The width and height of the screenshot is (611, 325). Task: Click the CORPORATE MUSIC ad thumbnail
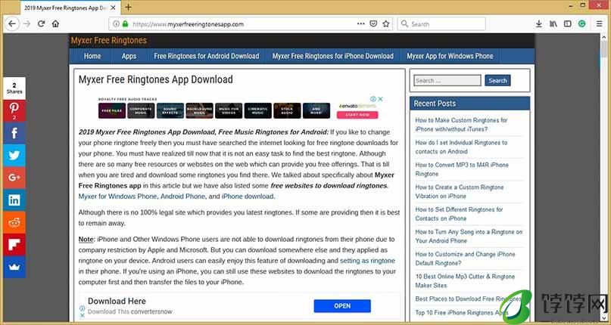[x=141, y=110]
